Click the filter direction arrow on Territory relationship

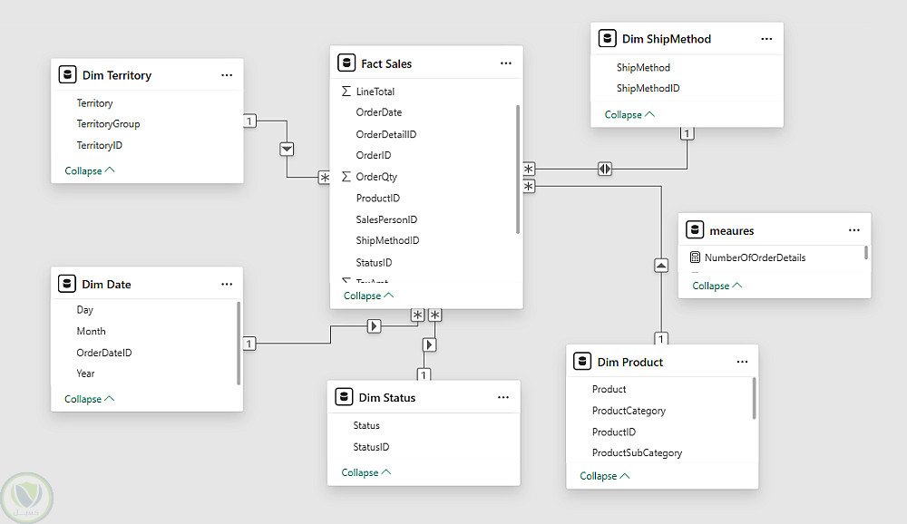287,148
